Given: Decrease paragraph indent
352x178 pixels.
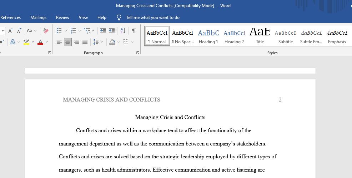Looking at the screenshot, I should tap(103, 31).
